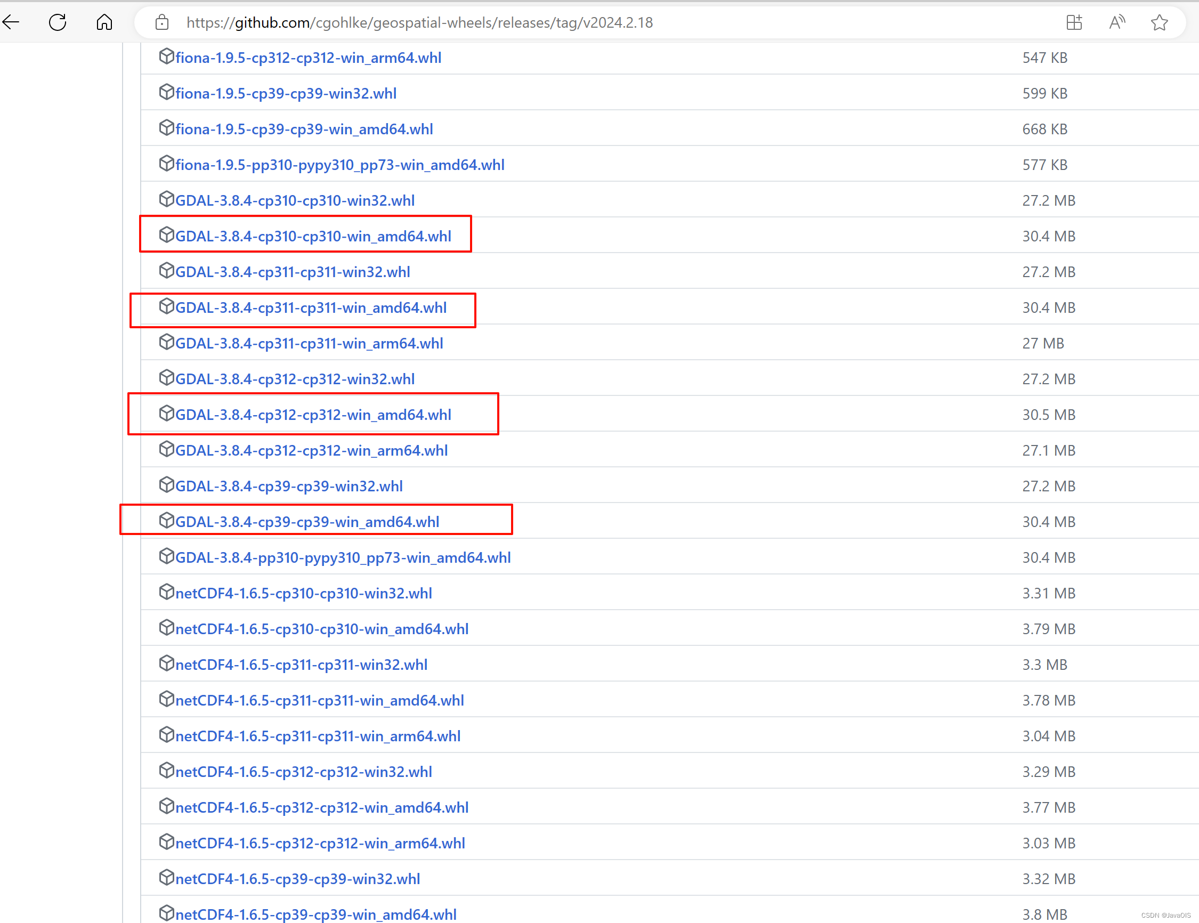
Task: Download GDAL-3.8.4-cp310-cp310-win_amd64.whl
Action: tap(313, 236)
